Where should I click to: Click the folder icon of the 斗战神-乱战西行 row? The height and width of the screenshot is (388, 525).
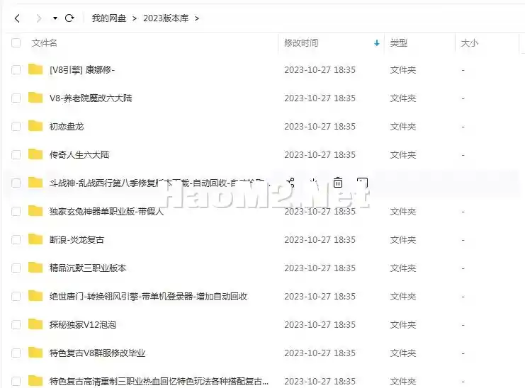click(x=35, y=183)
